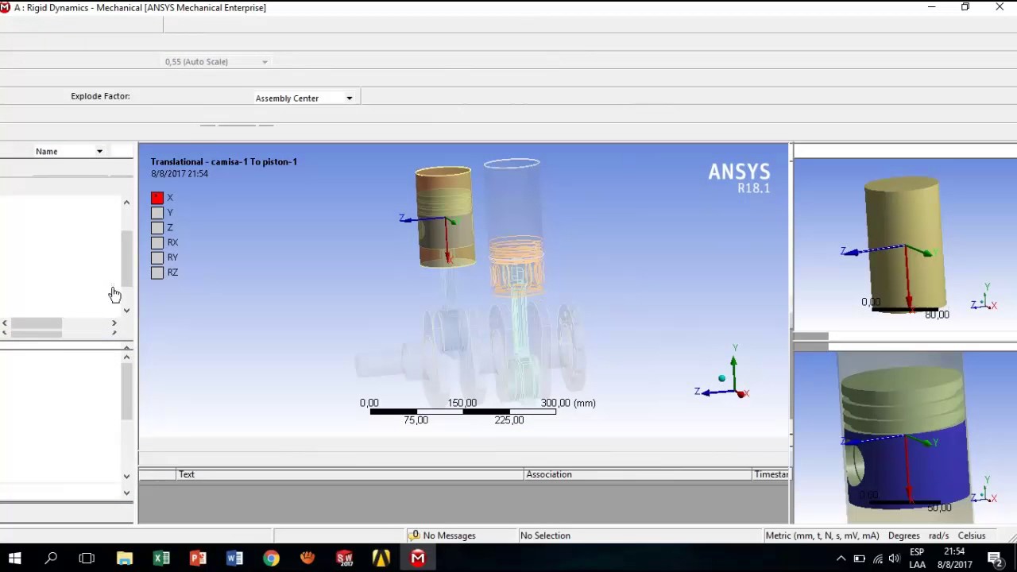Viewport: 1017px width, 572px height.
Task: Click Degrees in the status bar
Action: click(x=904, y=535)
